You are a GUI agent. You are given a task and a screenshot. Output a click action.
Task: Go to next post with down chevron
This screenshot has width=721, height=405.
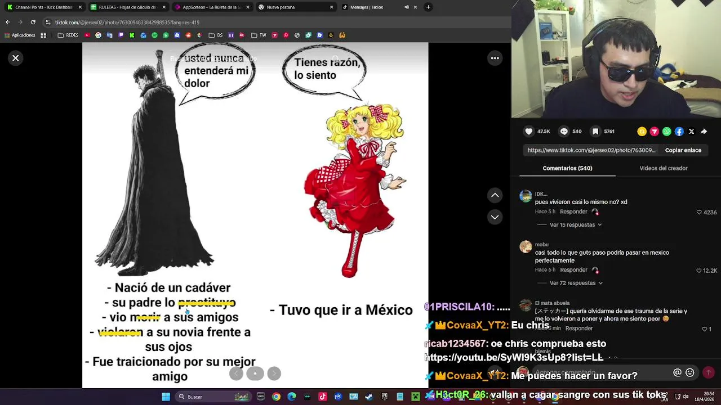tap(495, 217)
